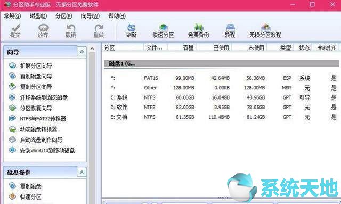Sort by the 分区 column header
Viewport: 341px width, 204px height.
coord(123,47)
